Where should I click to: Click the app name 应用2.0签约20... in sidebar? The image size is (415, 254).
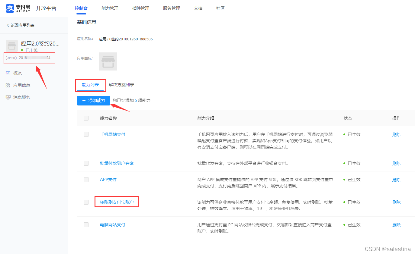(x=40, y=44)
